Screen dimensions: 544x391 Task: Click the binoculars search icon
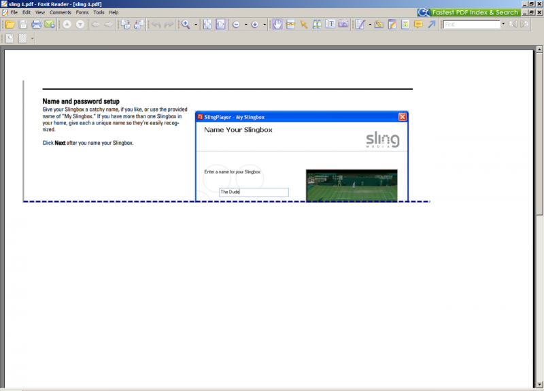coord(317,24)
